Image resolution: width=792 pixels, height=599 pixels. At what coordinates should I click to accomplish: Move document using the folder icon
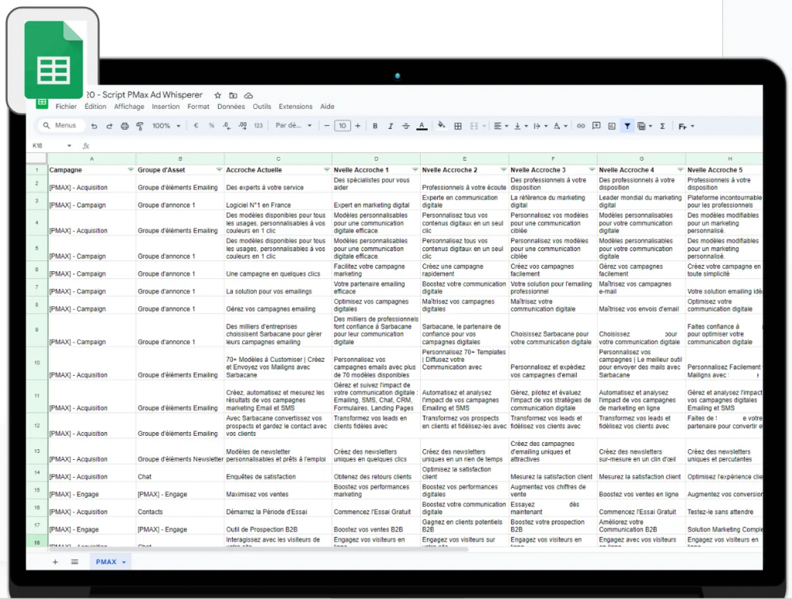pos(233,95)
